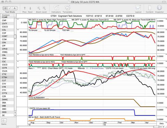Collapse the M5 DIFF indicator pane triangle
The width and height of the screenshot is (167, 128).
(18, 19)
